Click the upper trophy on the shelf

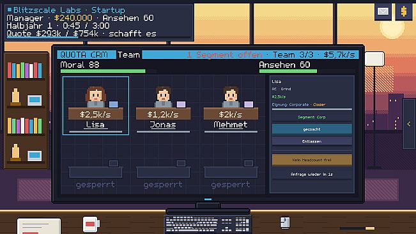pyautogui.click(x=15, y=97)
